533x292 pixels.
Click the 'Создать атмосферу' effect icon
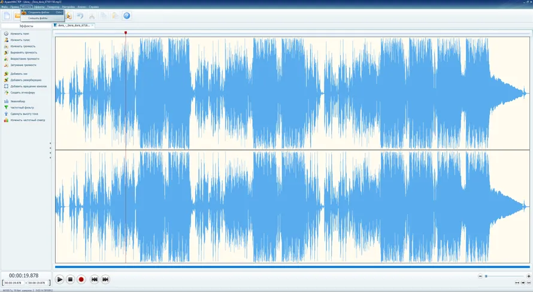6,92
